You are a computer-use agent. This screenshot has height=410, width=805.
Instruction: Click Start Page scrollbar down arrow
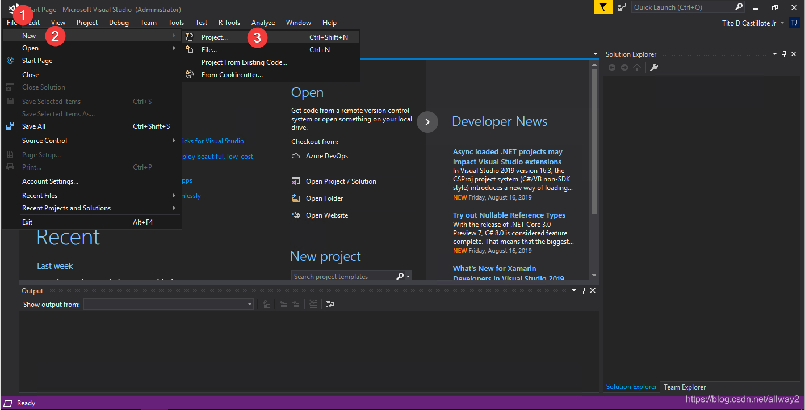pos(594,275)
